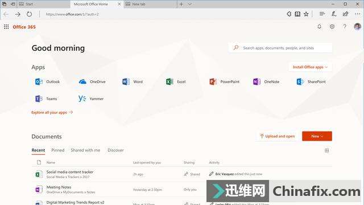This screenshot has height=205, width=364.
Task: Open SharePoint app
Action: 311,81
